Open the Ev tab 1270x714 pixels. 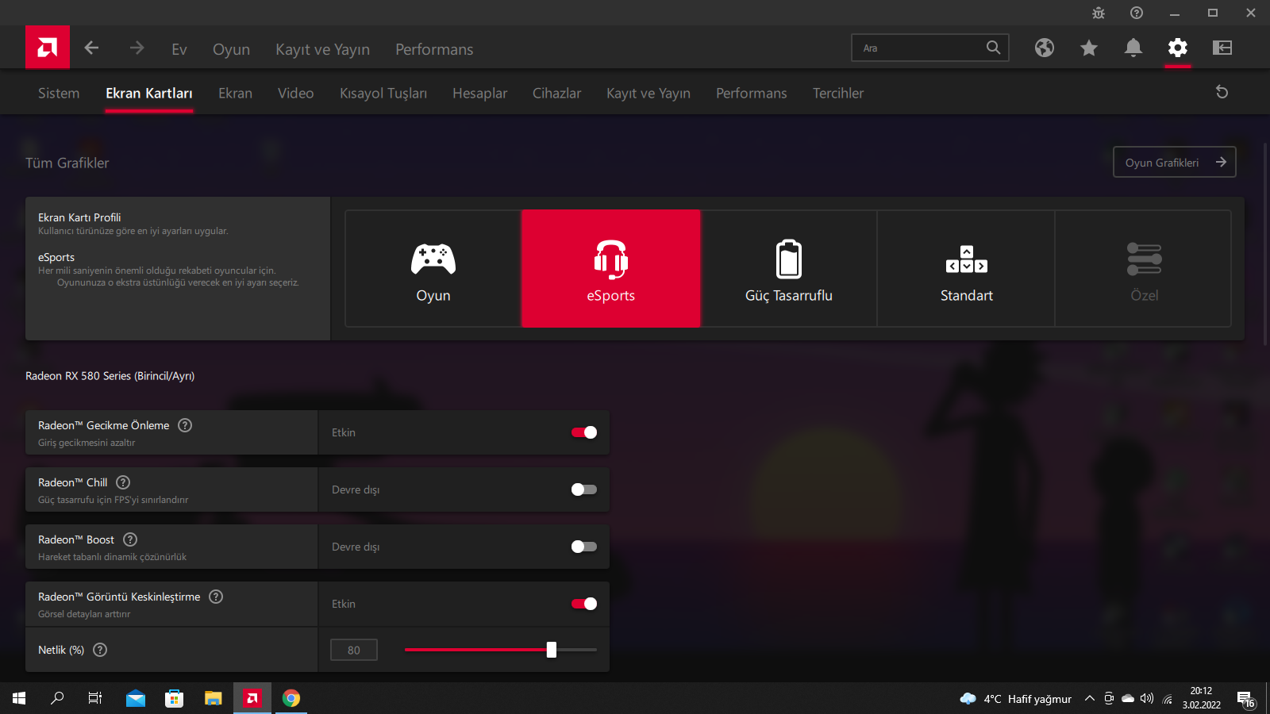click(179, 49)
